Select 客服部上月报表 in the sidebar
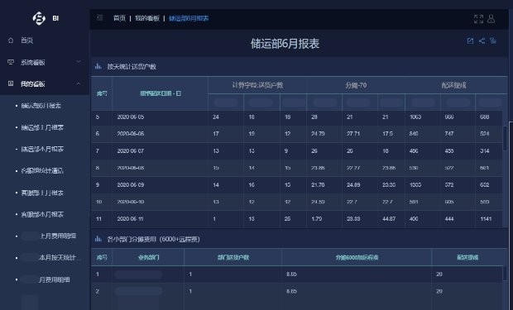This screenshot has width=513, height=310. [x=42, y=193]
